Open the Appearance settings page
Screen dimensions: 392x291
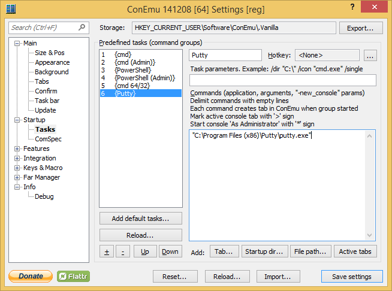(x=52, y=62)
